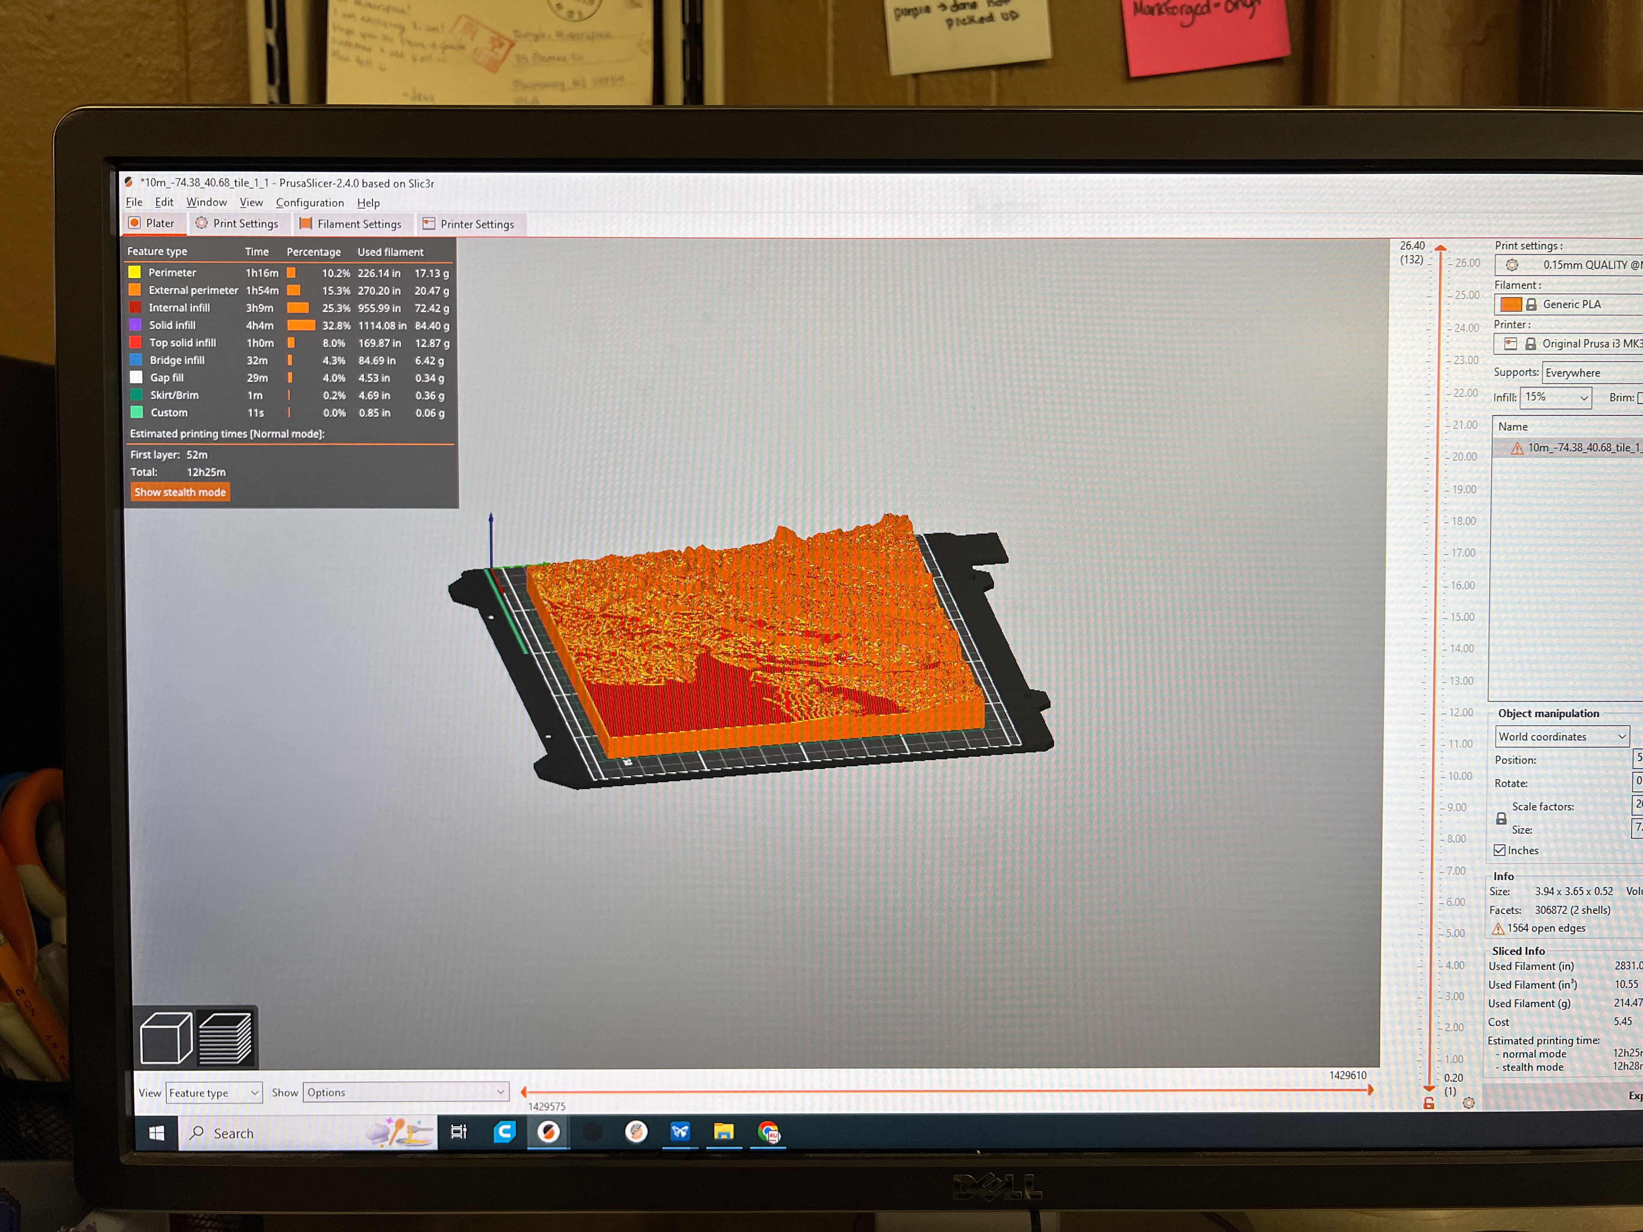
Task: Open the blue butterfly app on taskbar
Action: [x=679, y=1132]
